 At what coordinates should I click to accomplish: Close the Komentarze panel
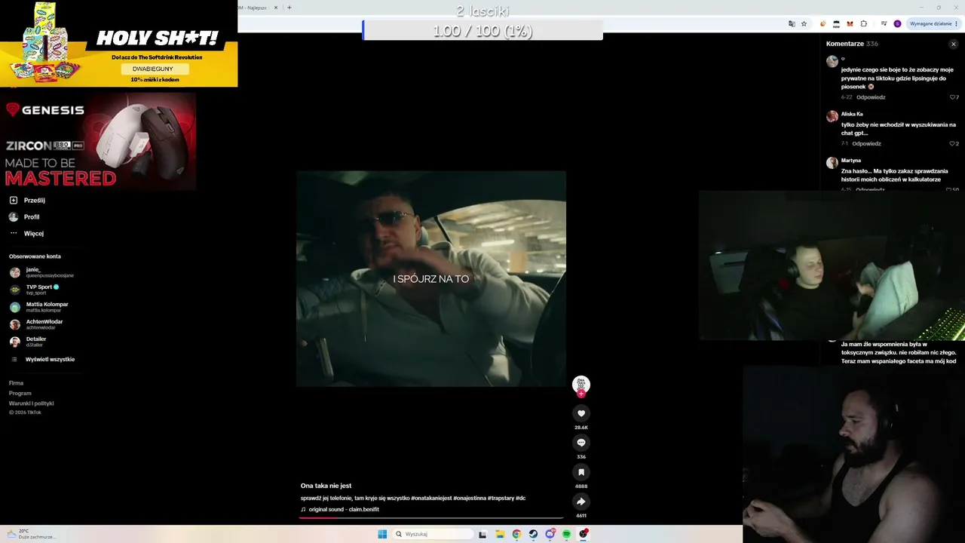pyautogui.click(x=953, y=44)
